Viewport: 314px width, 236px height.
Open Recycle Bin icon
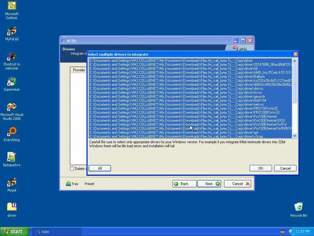pyautogui.click(x=299, y=210)
